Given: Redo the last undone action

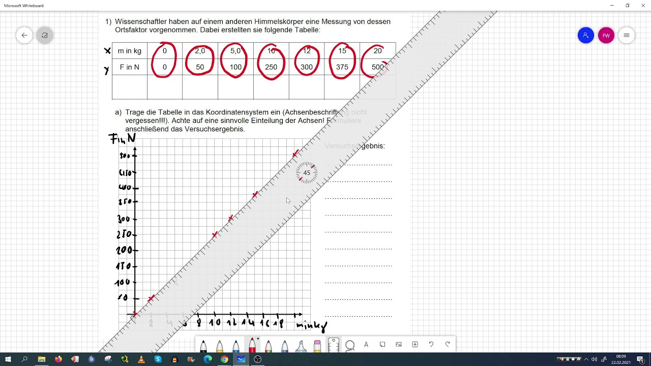Looking at the screenshot, I should coord(448,345).
